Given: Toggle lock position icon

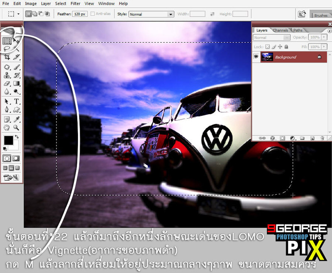Looking at the screenshot, I should tap(280, 47).
